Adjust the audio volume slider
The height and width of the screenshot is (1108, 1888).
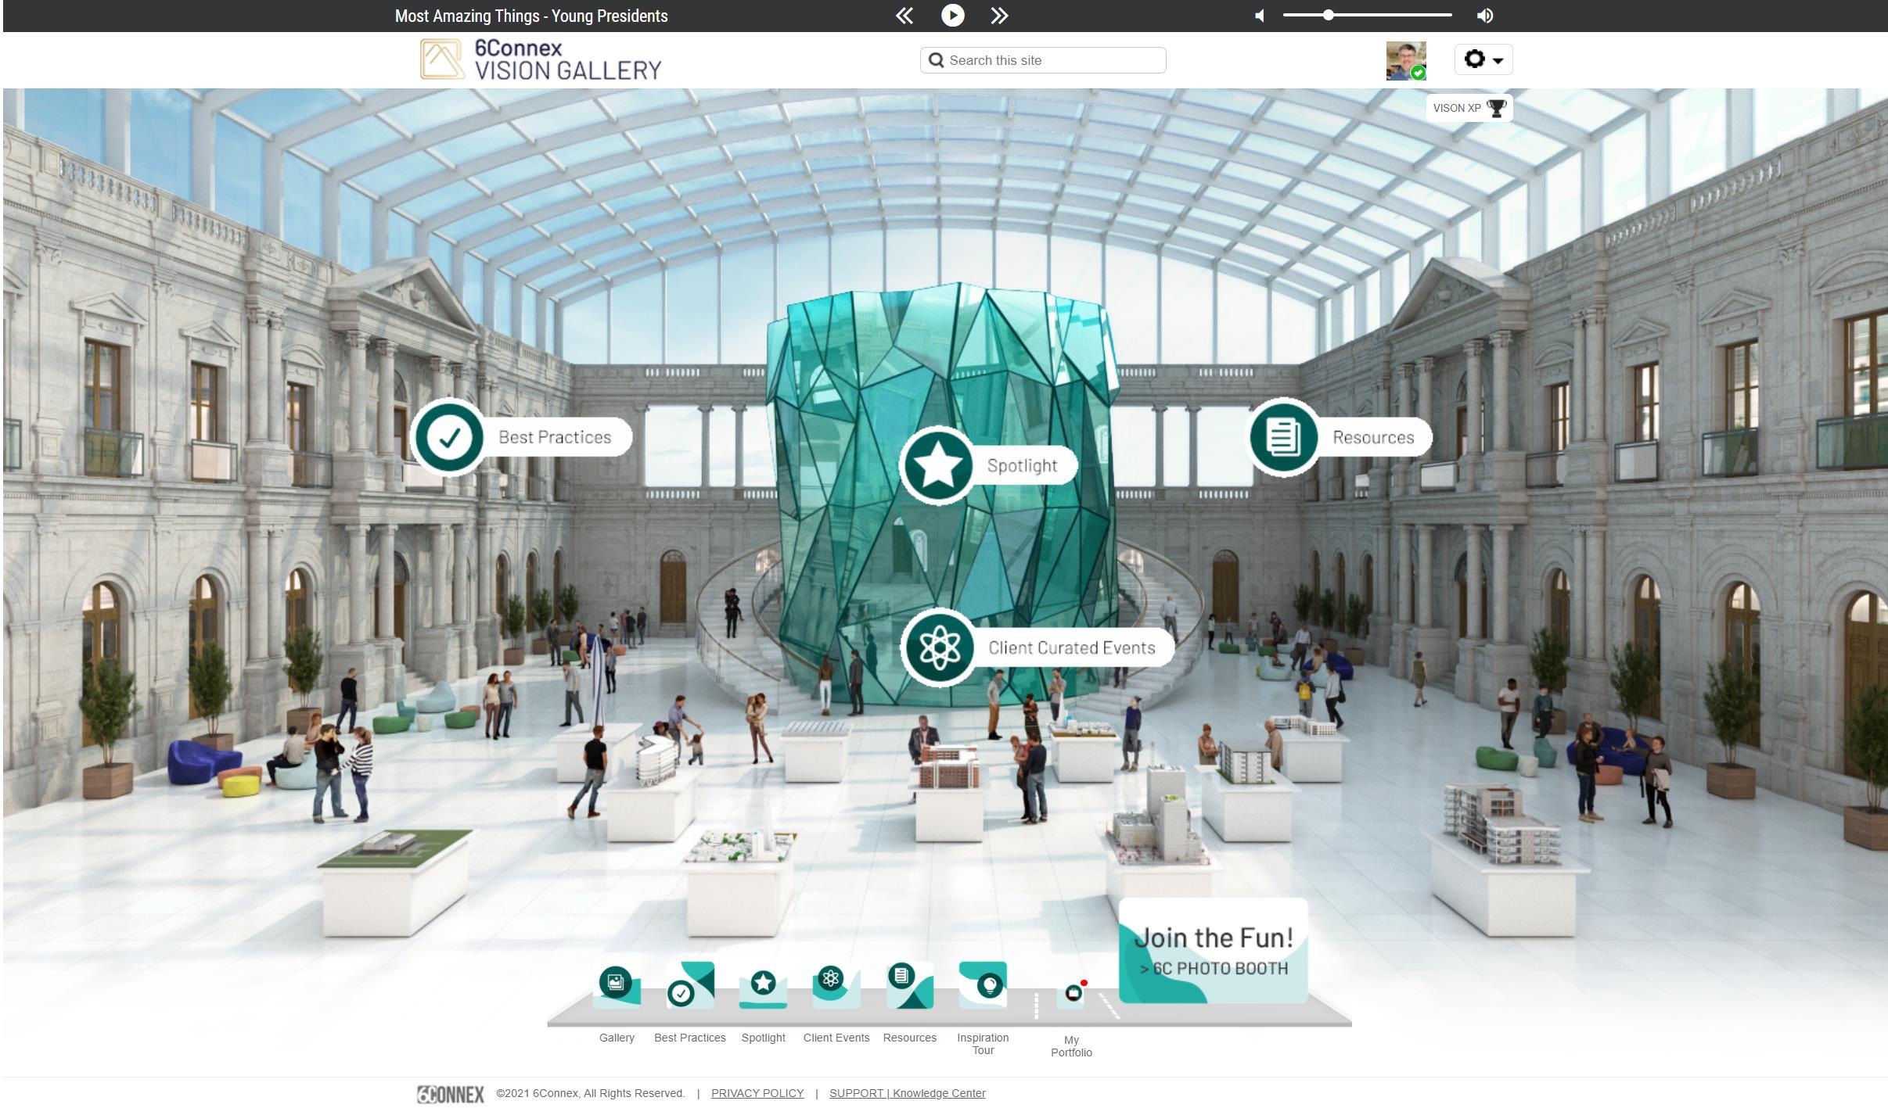[x=1328, y=15]
